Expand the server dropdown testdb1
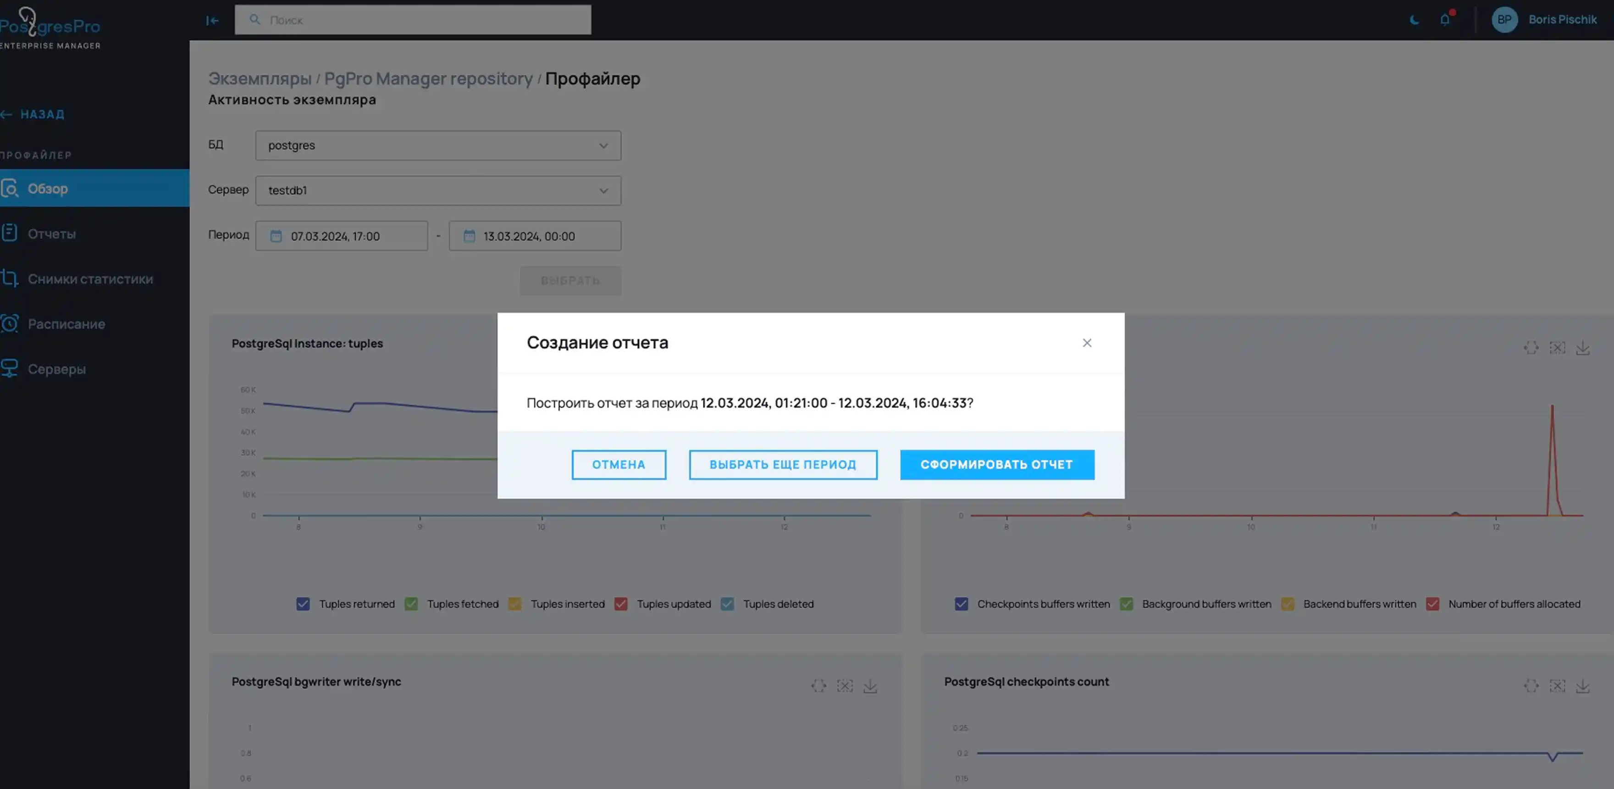Viewport: 1614px width, 789px height. click(438, 190)
